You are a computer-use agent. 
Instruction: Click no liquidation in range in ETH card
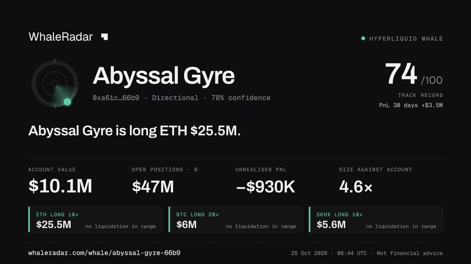[121, 226]
